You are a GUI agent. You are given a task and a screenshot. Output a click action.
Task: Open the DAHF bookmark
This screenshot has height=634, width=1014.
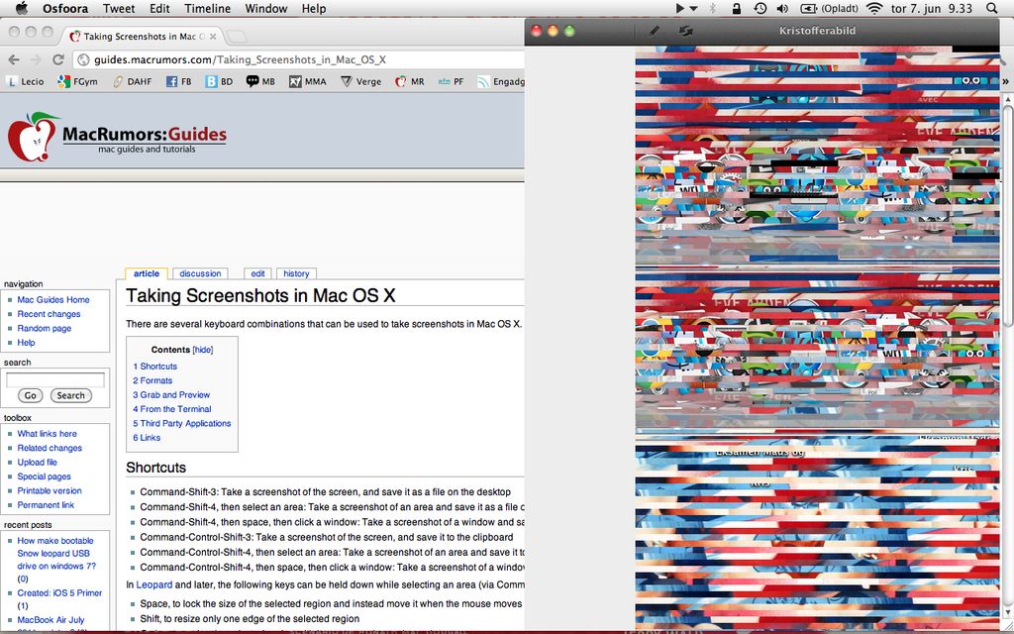click(x=133, y=81)
